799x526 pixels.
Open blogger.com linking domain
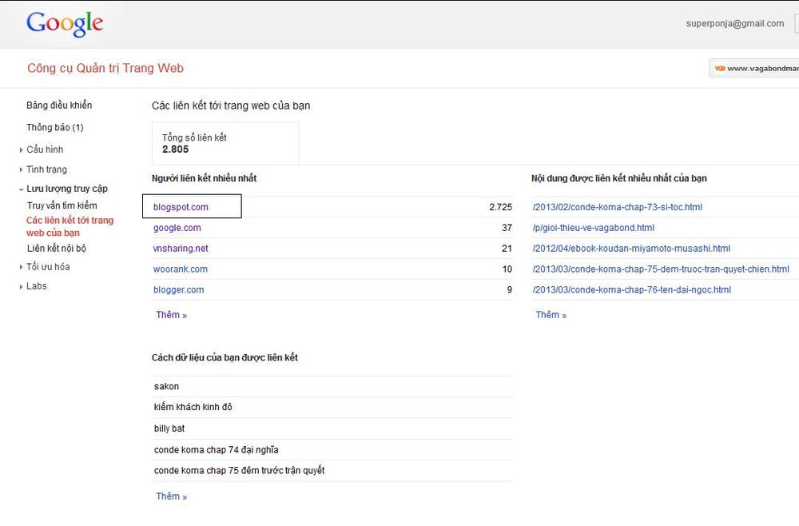[179, 289]
